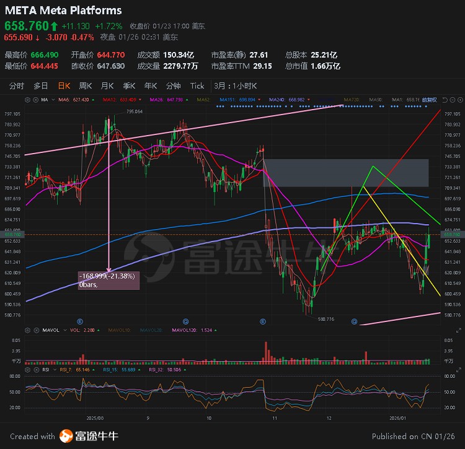Close the RSI indicator panel
465x449 pixels.
pyautogui.click(x=36, y=370)
